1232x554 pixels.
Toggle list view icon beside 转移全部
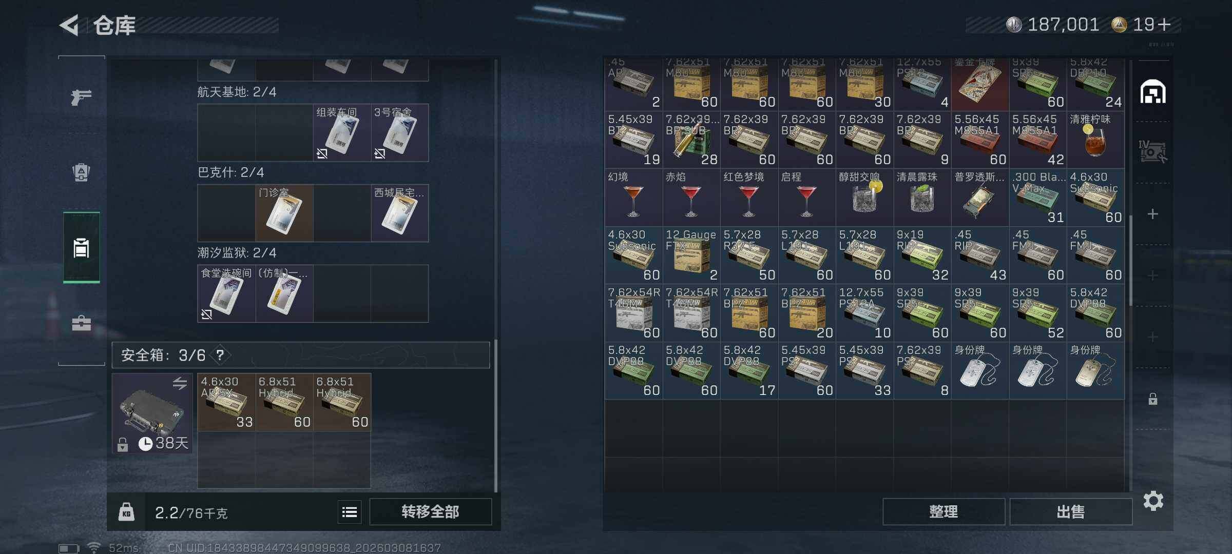pos(350,512)
